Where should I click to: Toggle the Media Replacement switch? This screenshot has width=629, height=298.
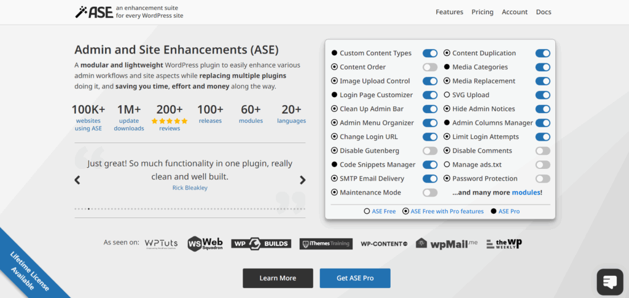pos(543,81)
